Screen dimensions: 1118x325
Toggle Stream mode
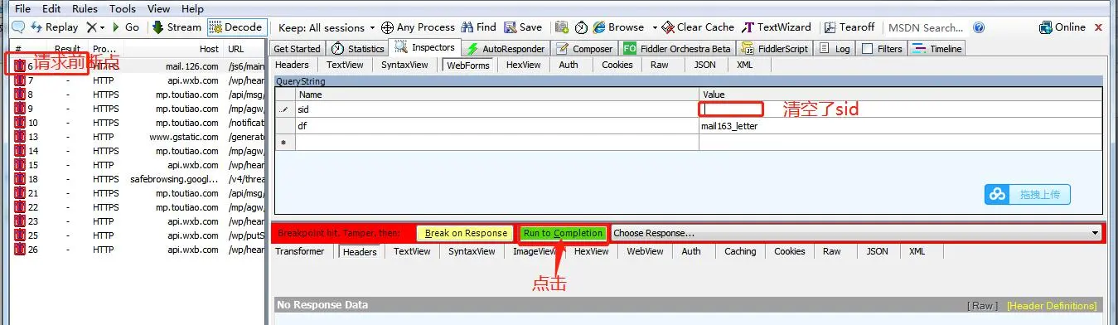(177, 27)
